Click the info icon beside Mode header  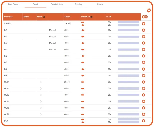tap(44, 17)
